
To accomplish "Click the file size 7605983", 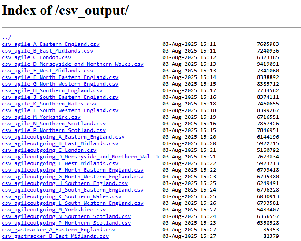I will click(x=268, y=44).
